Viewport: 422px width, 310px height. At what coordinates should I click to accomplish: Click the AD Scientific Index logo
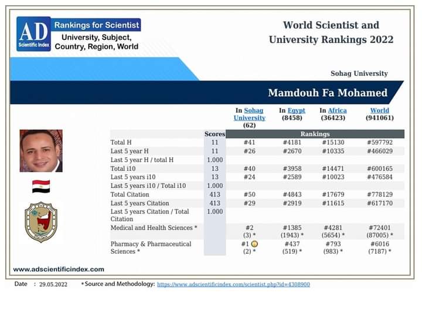pos(33,34)
